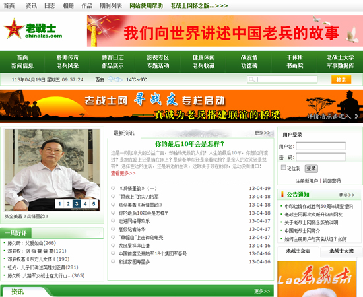Click the 用户名 input field
The image size is (363, 297).
pos(321,146)
